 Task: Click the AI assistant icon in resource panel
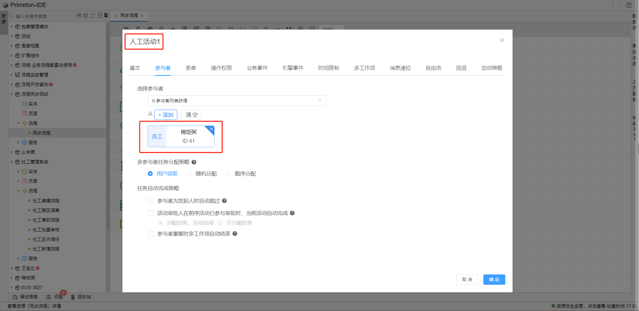coord(79,16)
